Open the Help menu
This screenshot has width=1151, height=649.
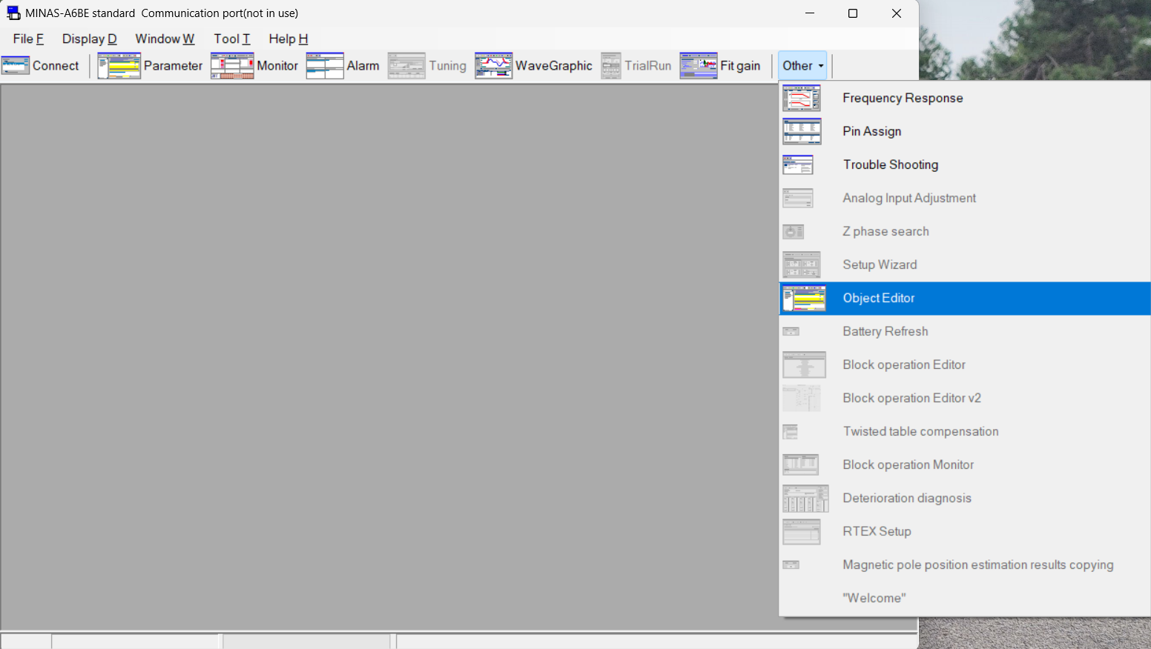coord(288,39)
